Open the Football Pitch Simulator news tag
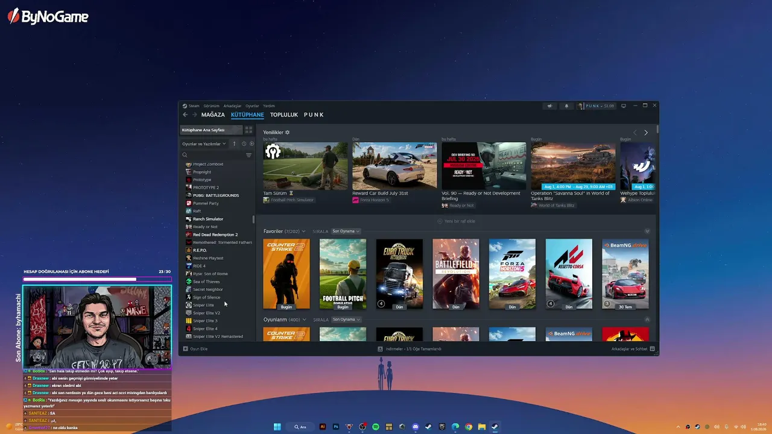Screen dimensions: 772x434 [288, 200]
